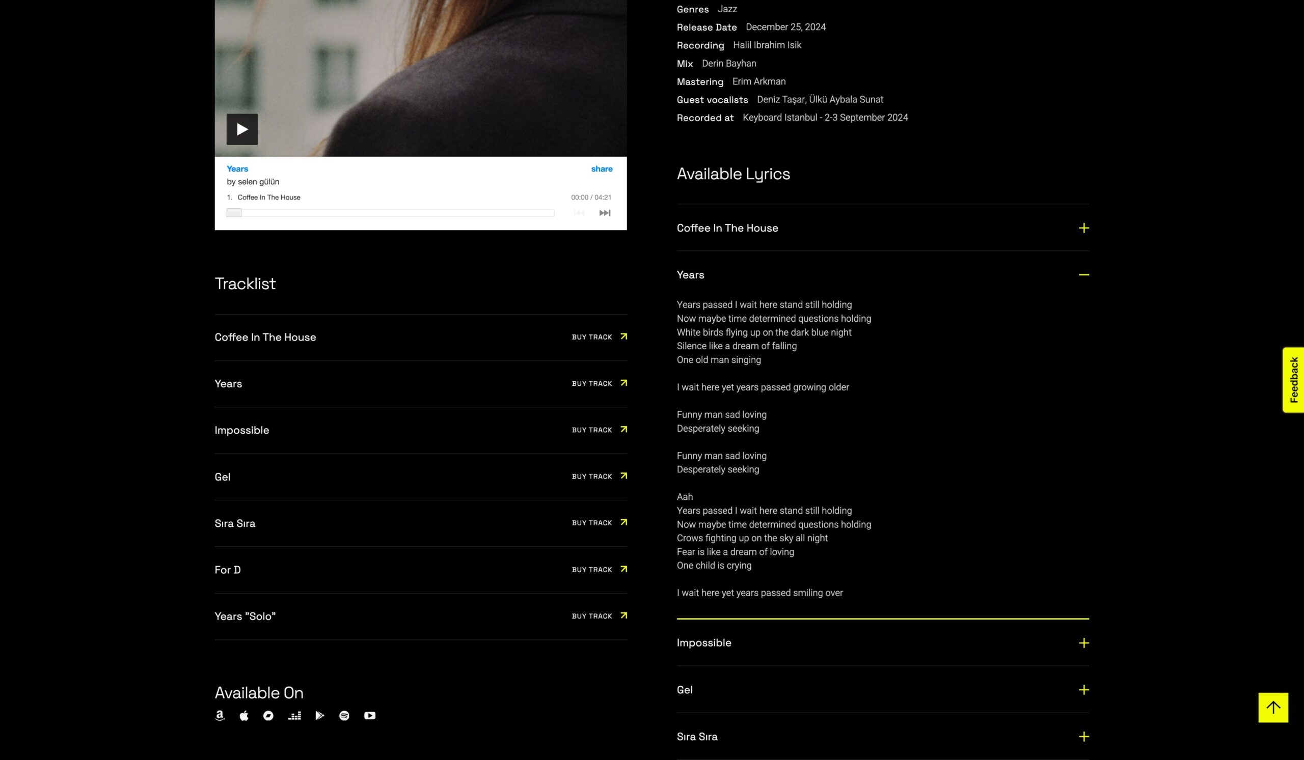Click the yellow scroll-to-top arrow button

click(x=1273, y=707)
